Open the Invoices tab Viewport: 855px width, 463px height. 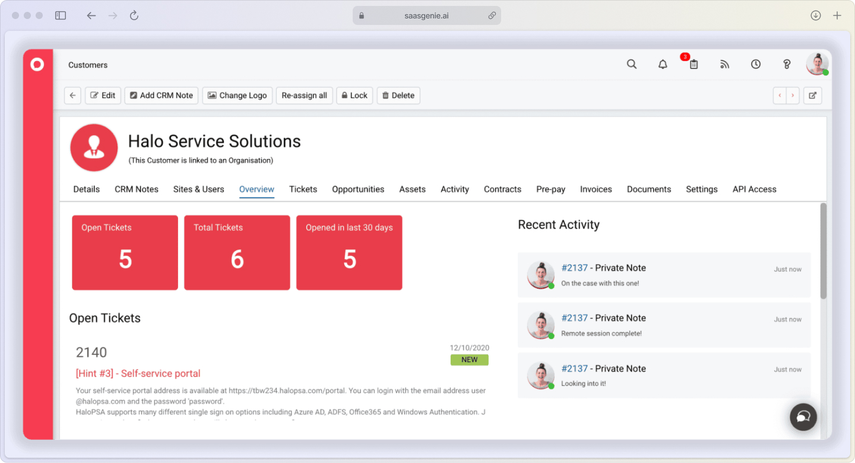click(596, 189)
